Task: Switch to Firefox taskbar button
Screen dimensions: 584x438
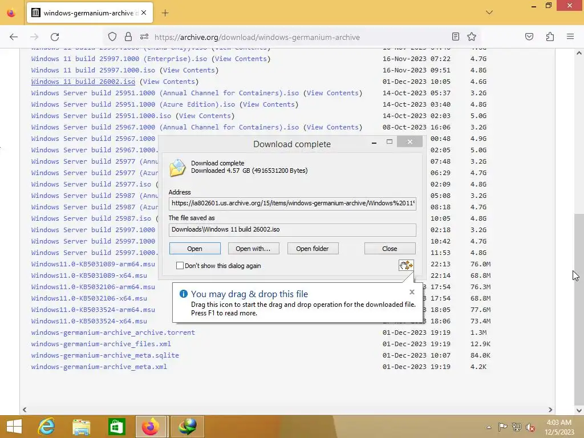Action: (151, 427)
